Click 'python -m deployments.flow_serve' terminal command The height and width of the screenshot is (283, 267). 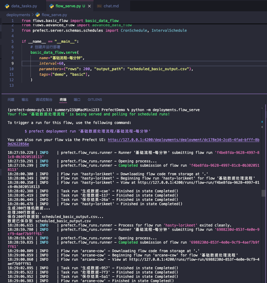point(166,110)
